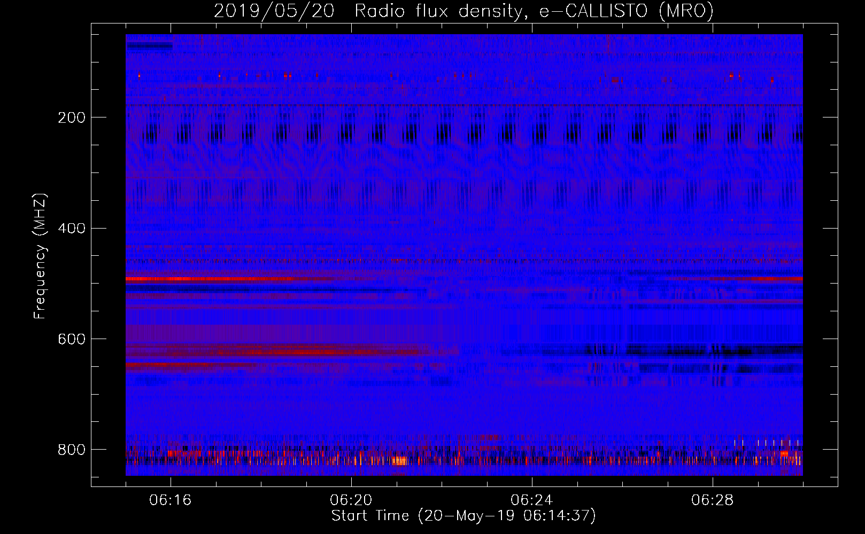Click the 06:20 time tick label
The height and width of the screenshot is (534, 865).
coord(351,500)
